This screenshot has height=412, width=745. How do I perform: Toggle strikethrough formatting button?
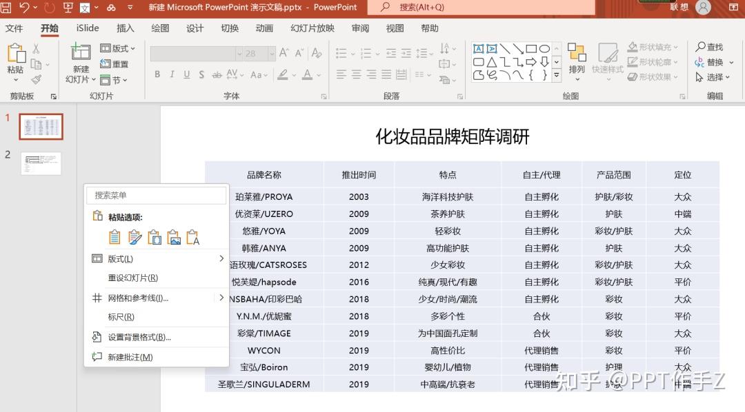(x=217, y=74)
